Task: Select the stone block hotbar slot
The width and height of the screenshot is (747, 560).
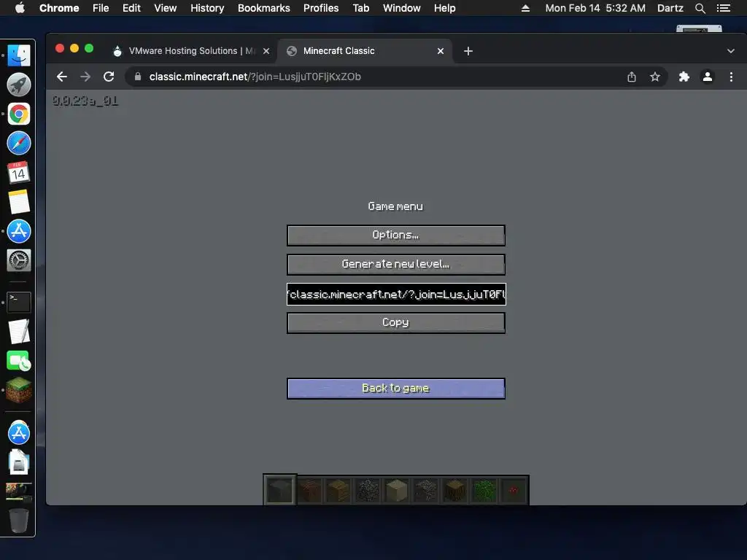Action: tap(280, 490)
